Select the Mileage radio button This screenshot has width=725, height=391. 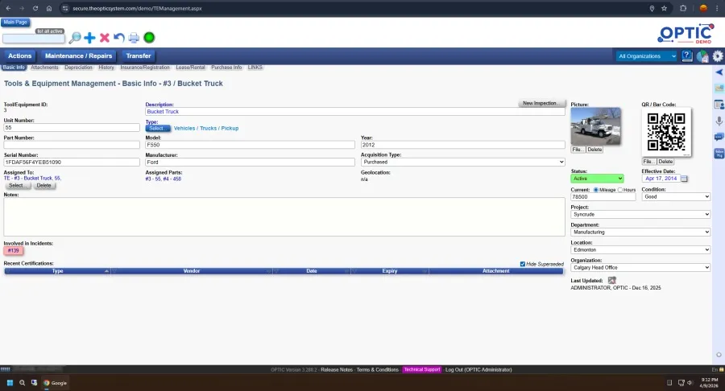point(595,190)
